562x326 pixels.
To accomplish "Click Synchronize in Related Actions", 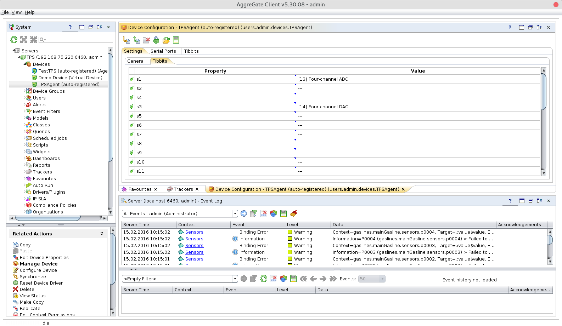I will pyautogui.click(x=33, y=276).
